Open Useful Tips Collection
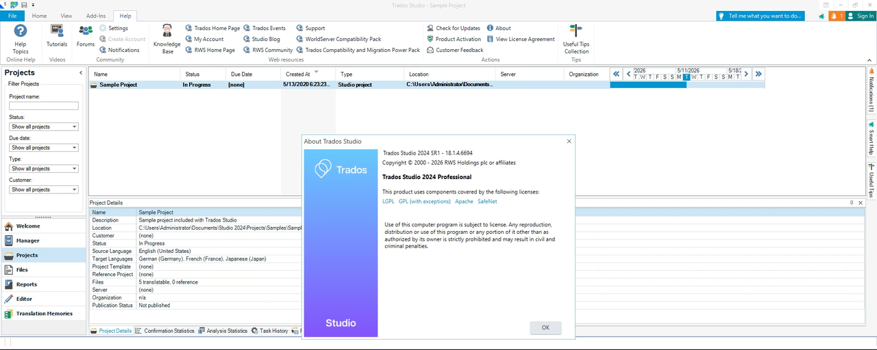This screenshot has width=877, height=350. click(576, 39)
